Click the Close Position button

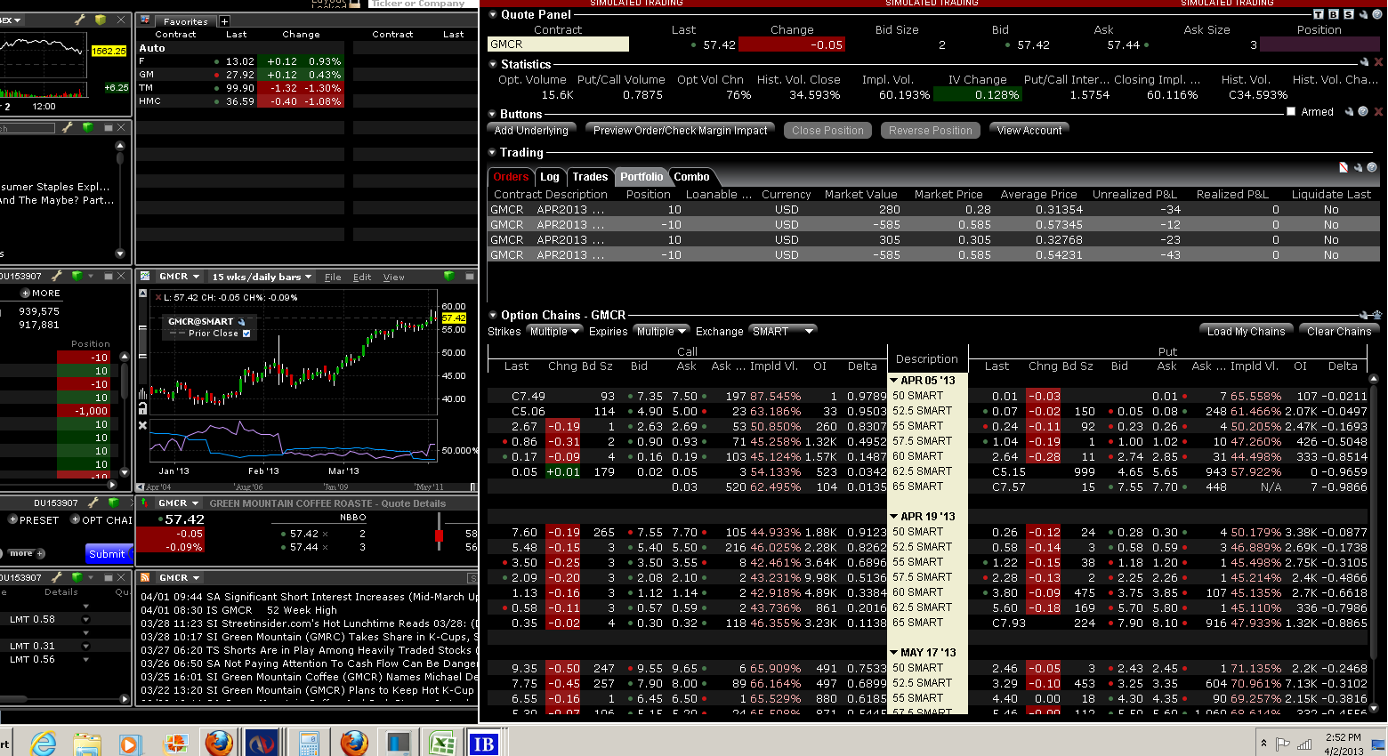[828, 131]
